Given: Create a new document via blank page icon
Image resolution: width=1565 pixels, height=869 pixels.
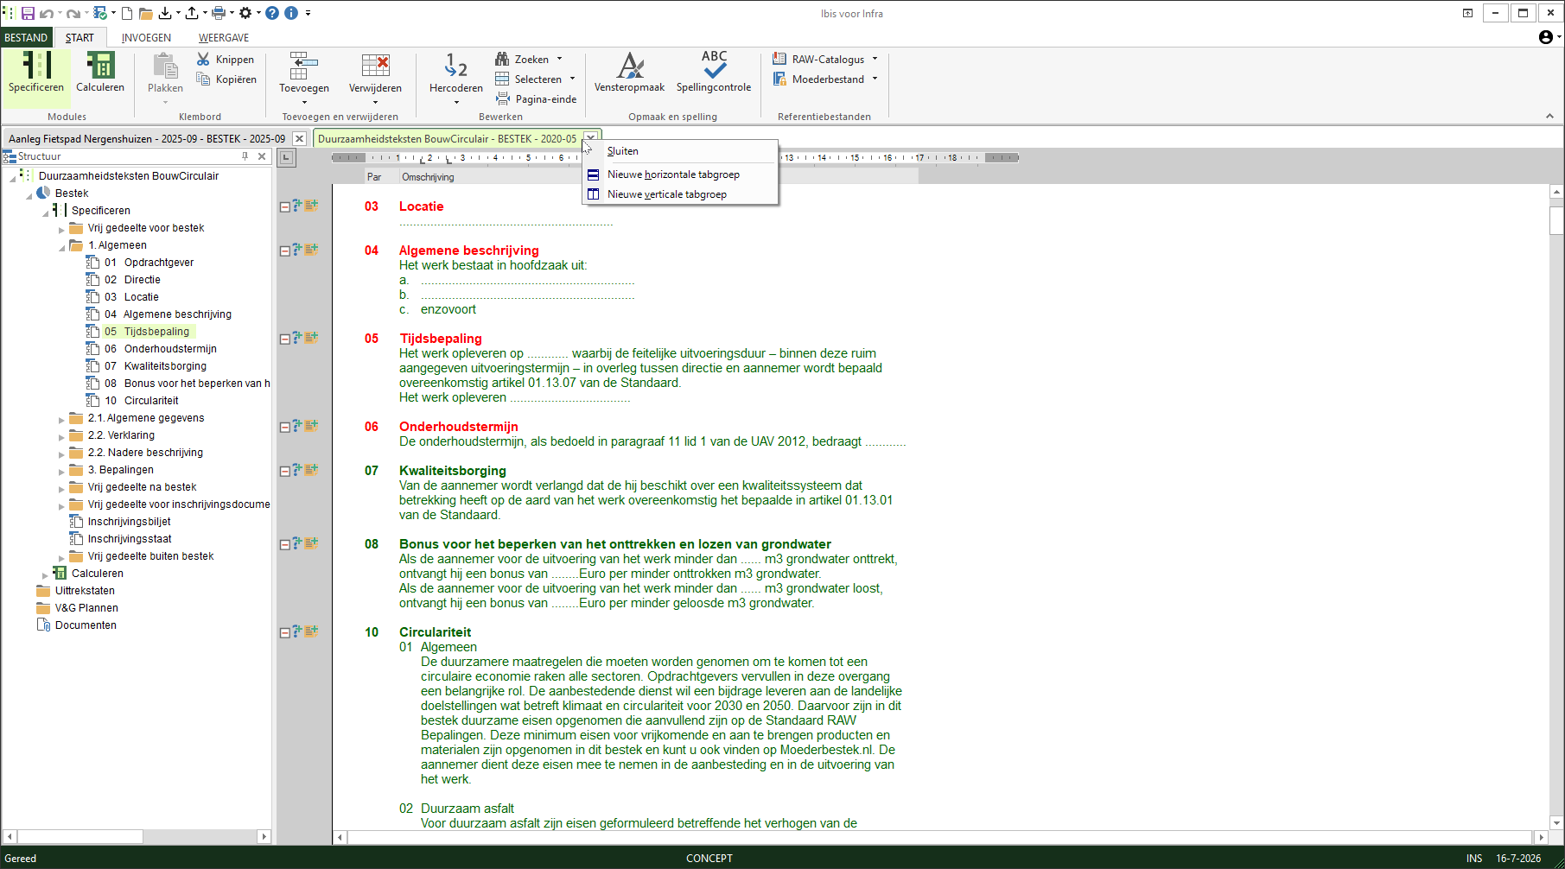Looking at the screenshot, I should (x=127, y=13).
